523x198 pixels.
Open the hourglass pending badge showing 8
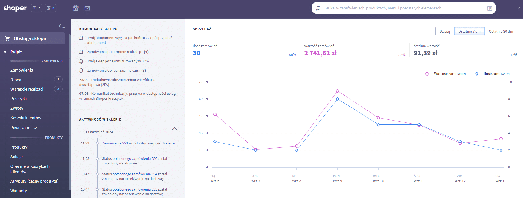click(51, 8)
